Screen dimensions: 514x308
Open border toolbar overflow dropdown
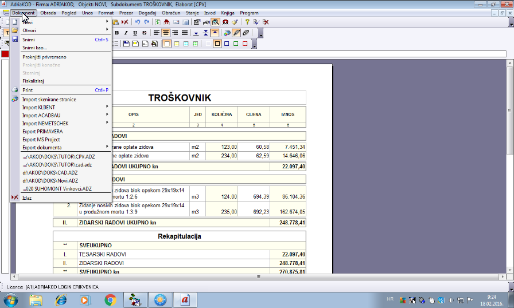pos(254,44)
